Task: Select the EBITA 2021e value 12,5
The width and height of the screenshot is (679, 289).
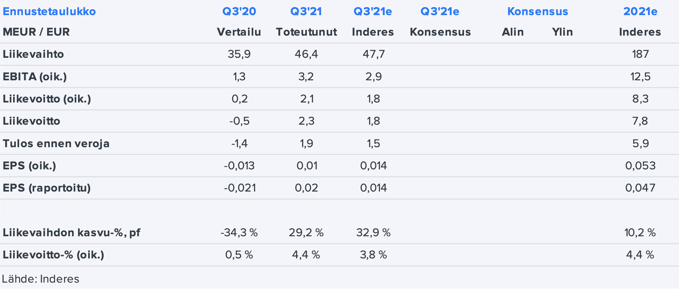Action: pyautogui.click(x=640, y=77)
